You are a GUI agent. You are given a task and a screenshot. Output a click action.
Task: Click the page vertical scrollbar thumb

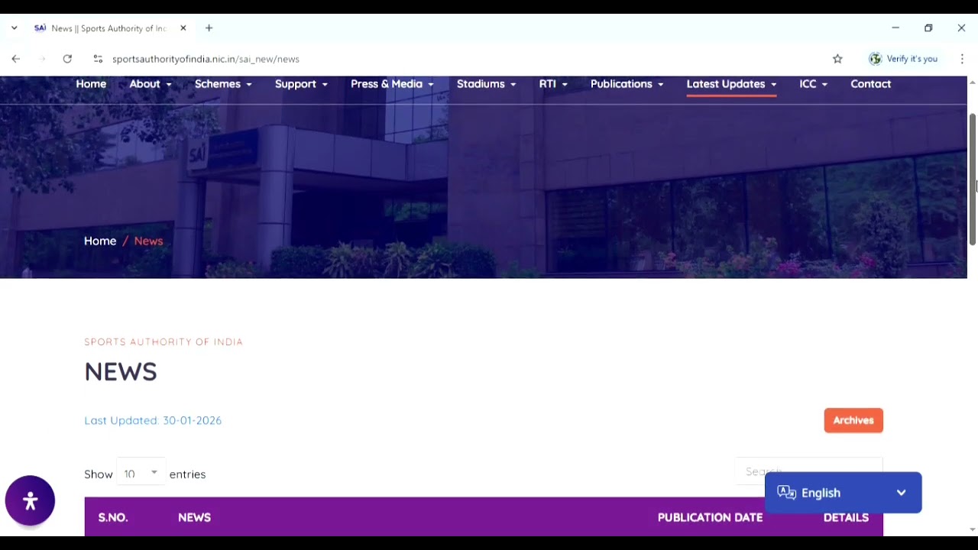(972, 180)
